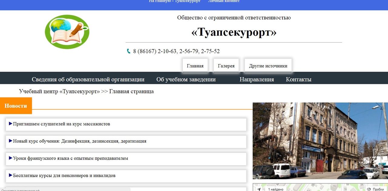Expand the free courses for pensioners triangle

[x=11, y=175]
